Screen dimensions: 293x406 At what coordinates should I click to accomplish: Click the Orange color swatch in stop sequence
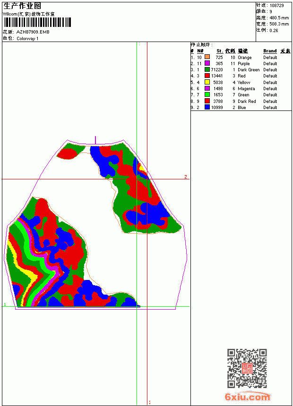(x=207, y=57)
